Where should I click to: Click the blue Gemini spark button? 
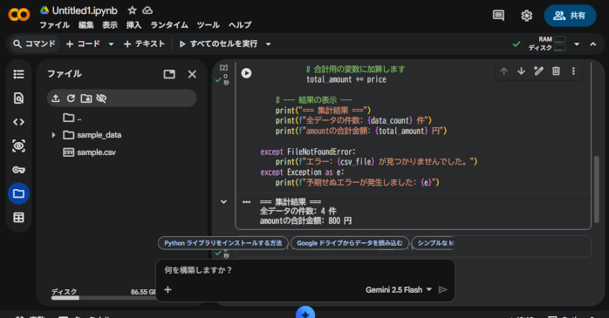point(305,313)
